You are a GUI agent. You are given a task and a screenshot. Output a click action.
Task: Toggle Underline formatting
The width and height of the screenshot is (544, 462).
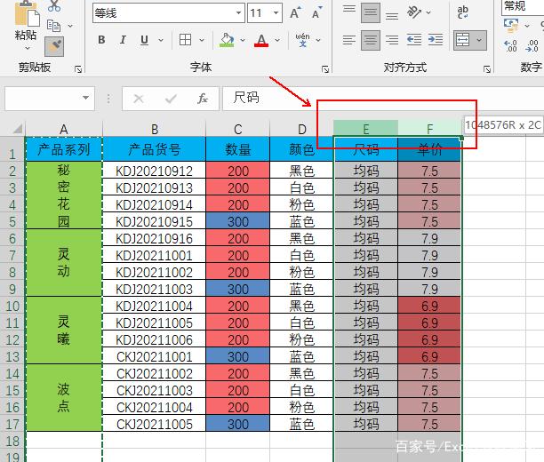coord(144,40)
